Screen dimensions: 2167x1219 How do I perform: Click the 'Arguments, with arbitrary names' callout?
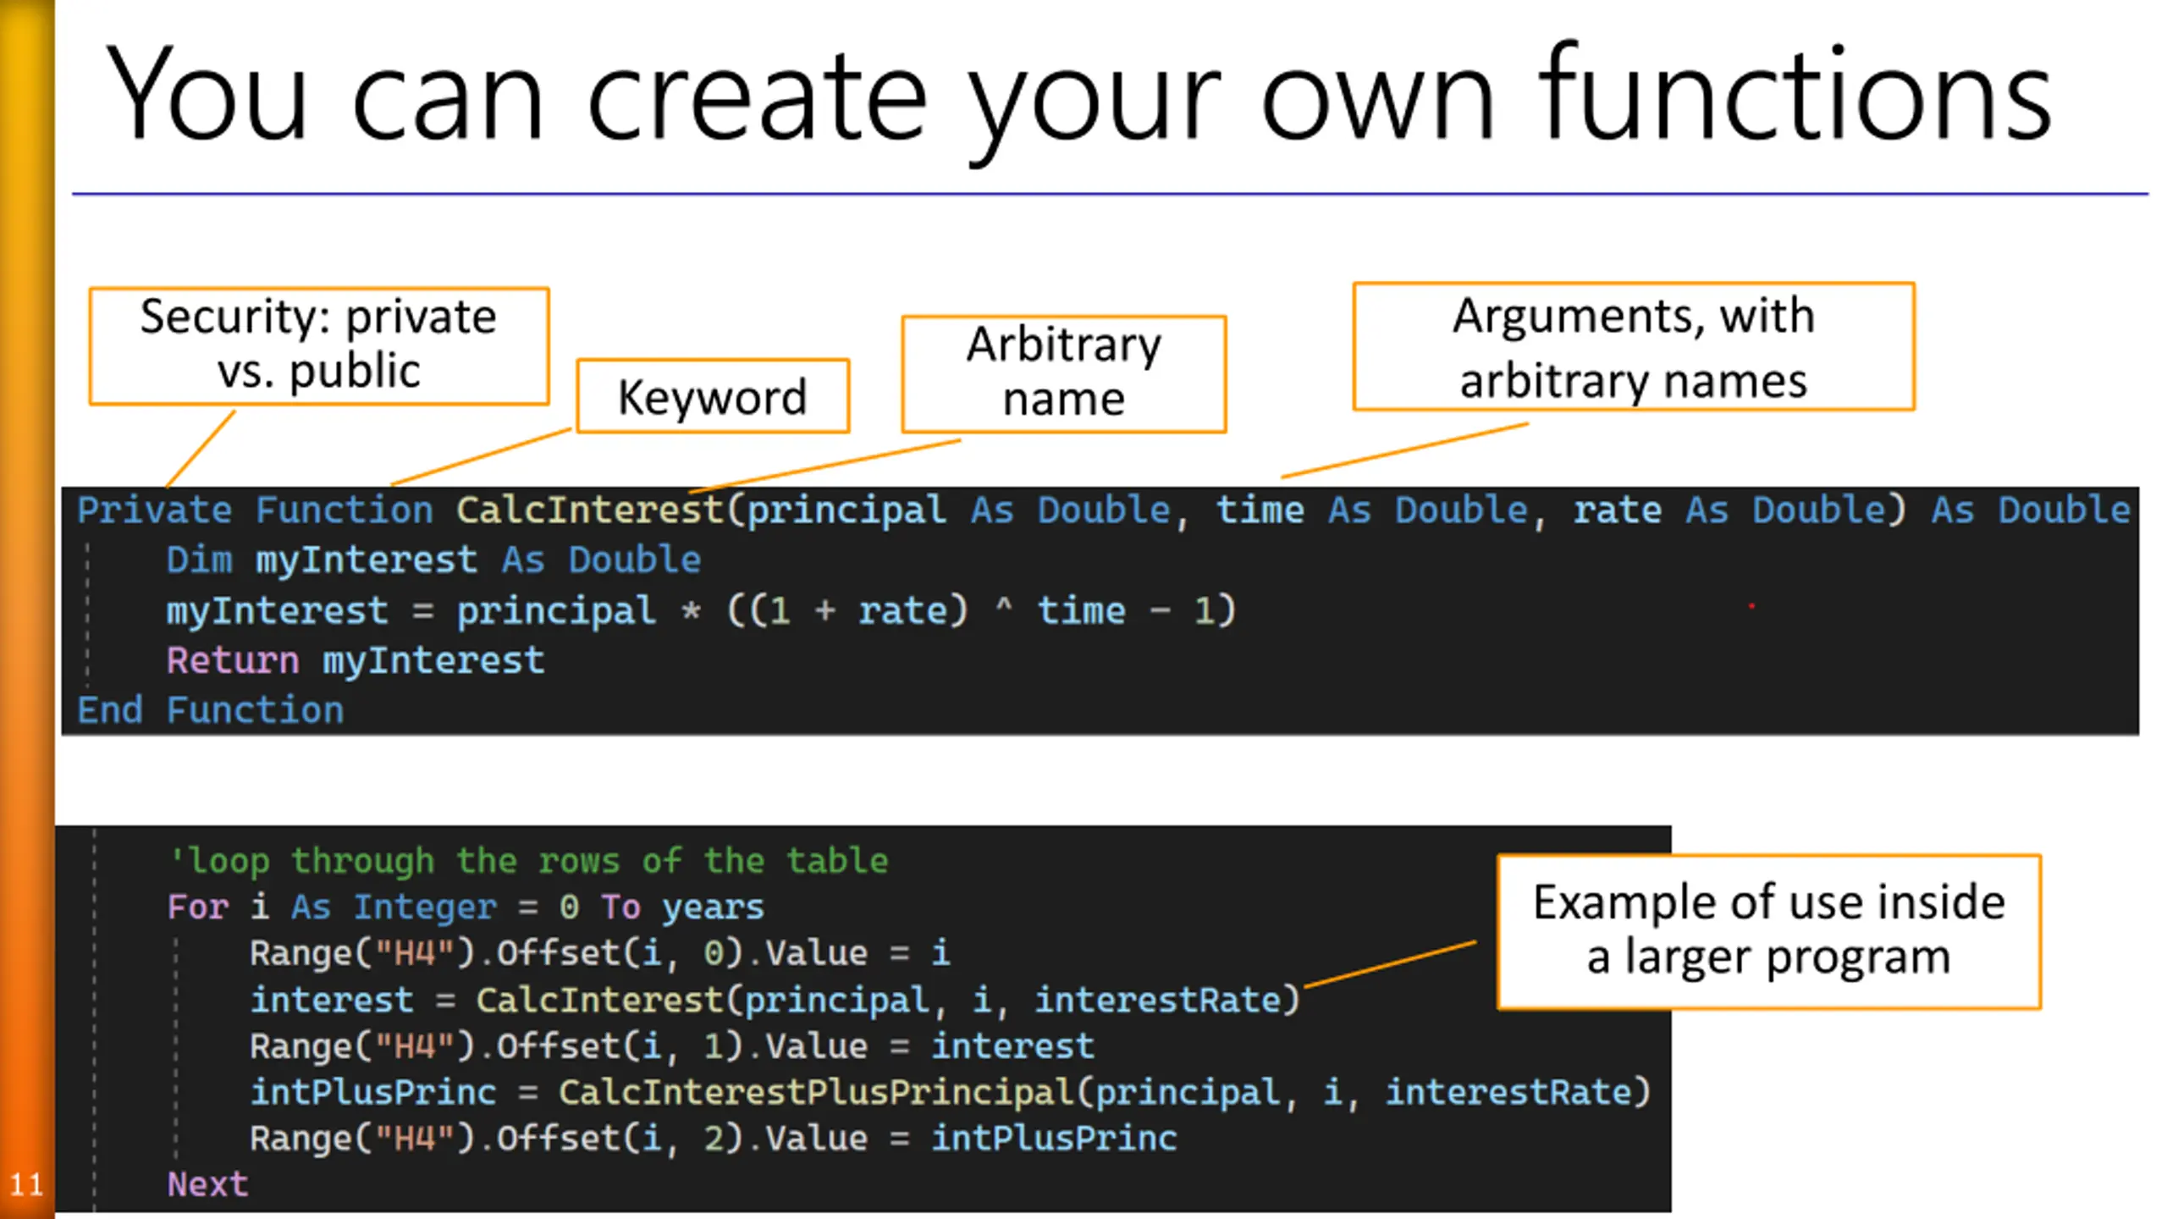1634,347
